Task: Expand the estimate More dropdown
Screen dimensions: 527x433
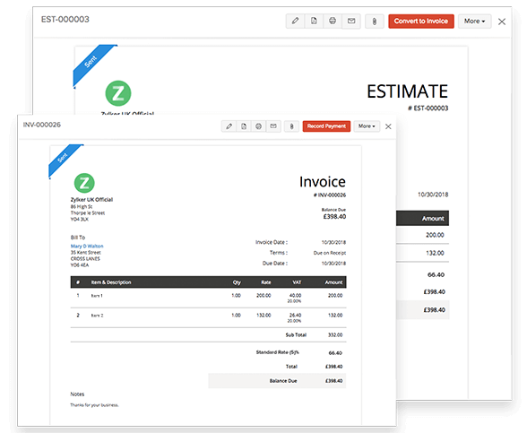Action: point(475,22)
